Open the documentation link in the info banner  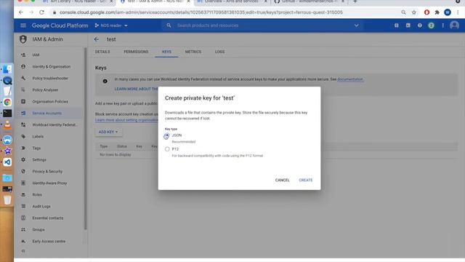tap(350, 79)
